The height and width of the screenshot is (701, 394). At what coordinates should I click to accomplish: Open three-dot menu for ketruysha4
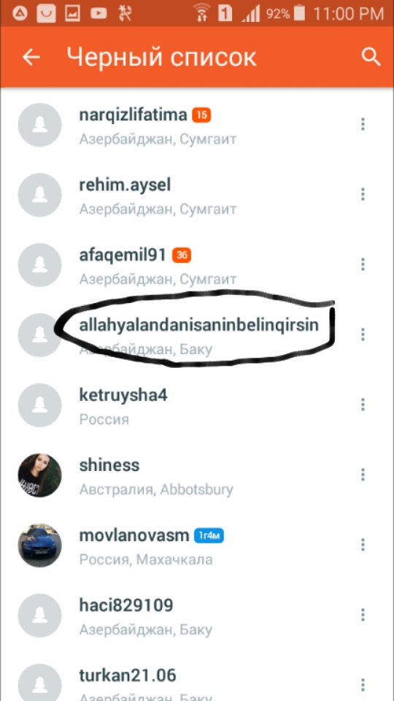pyautogui.click(x=363, y=405)
